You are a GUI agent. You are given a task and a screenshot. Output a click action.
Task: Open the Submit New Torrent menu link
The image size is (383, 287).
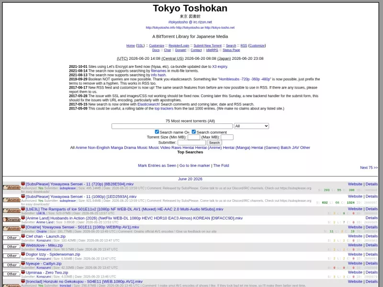click(x=207, y=45)
